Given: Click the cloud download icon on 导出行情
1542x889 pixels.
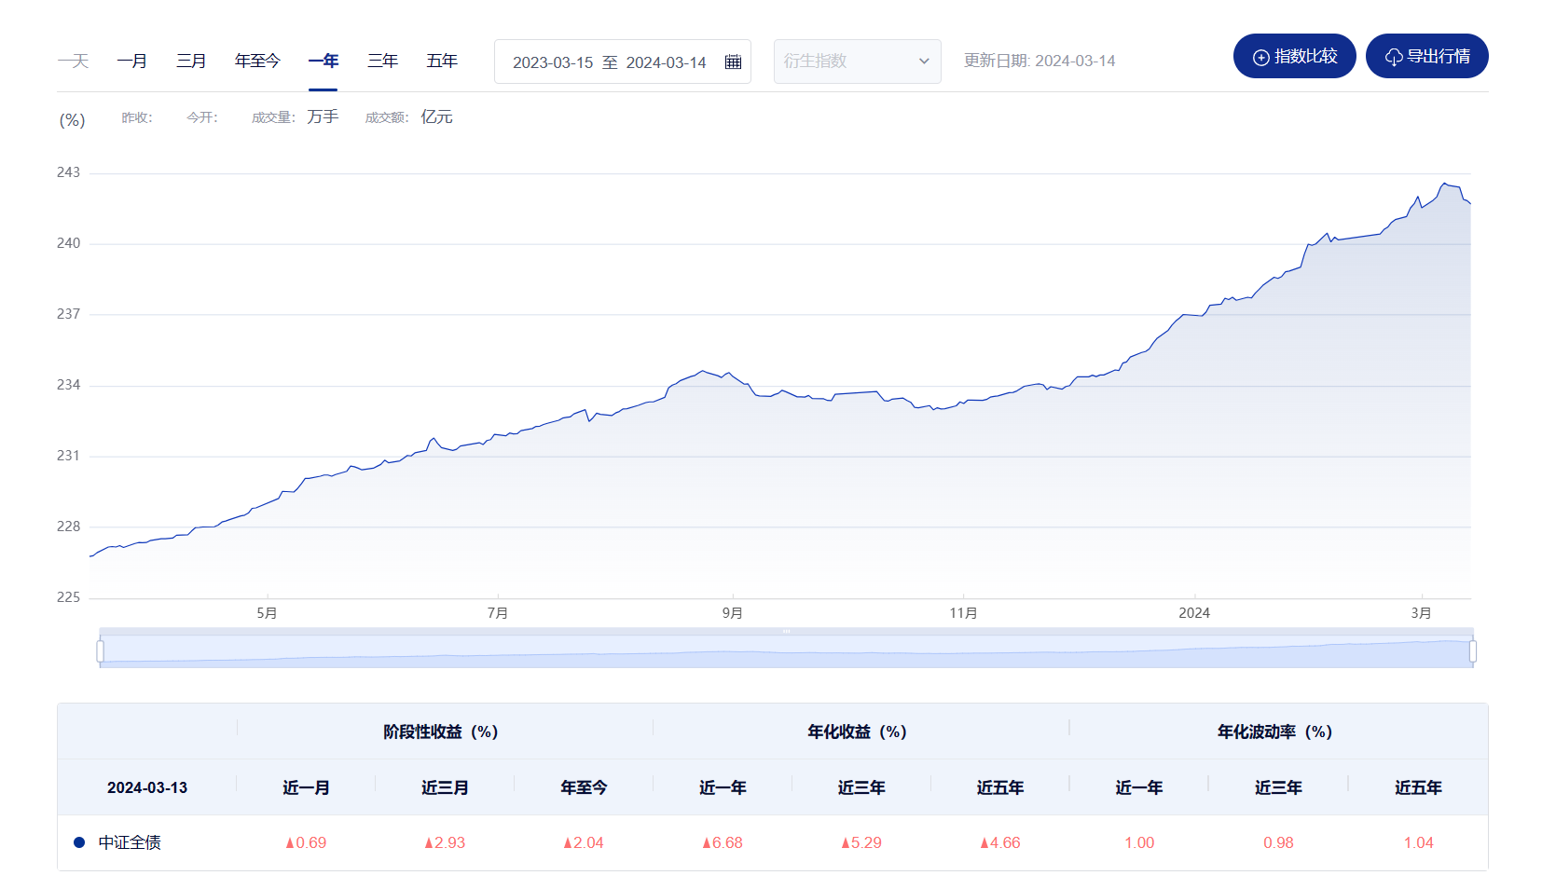Looking at the screenshot, I should (x=1393, y=57).
